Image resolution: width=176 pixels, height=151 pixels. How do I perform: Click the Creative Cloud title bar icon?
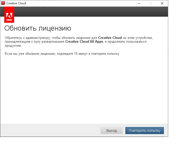tap(3, 3)
